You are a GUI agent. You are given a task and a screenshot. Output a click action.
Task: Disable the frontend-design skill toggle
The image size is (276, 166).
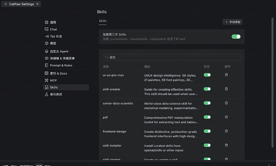(207, 131)
